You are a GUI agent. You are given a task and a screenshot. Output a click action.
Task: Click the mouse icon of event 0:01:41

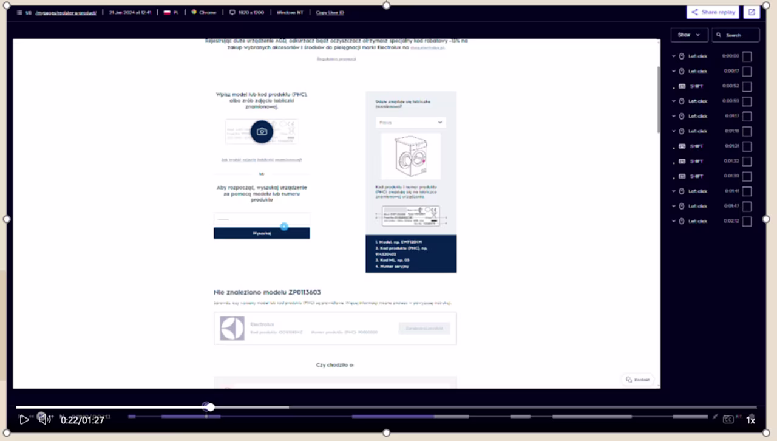pyautogui.click(x=682, y=191)
